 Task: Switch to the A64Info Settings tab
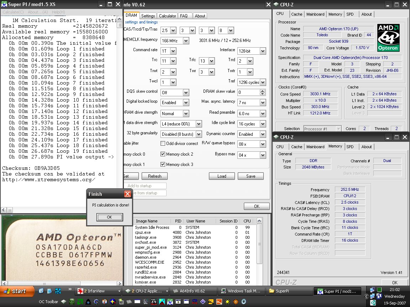[x=148, y=16]
